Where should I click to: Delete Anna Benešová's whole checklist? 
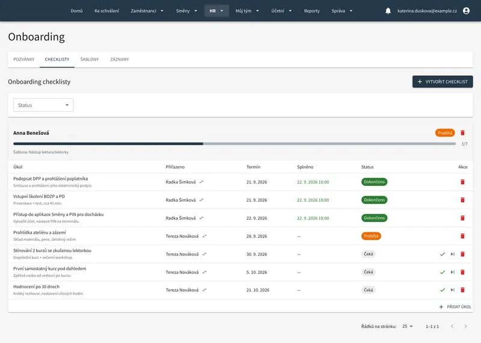click(x=462, y=133)
